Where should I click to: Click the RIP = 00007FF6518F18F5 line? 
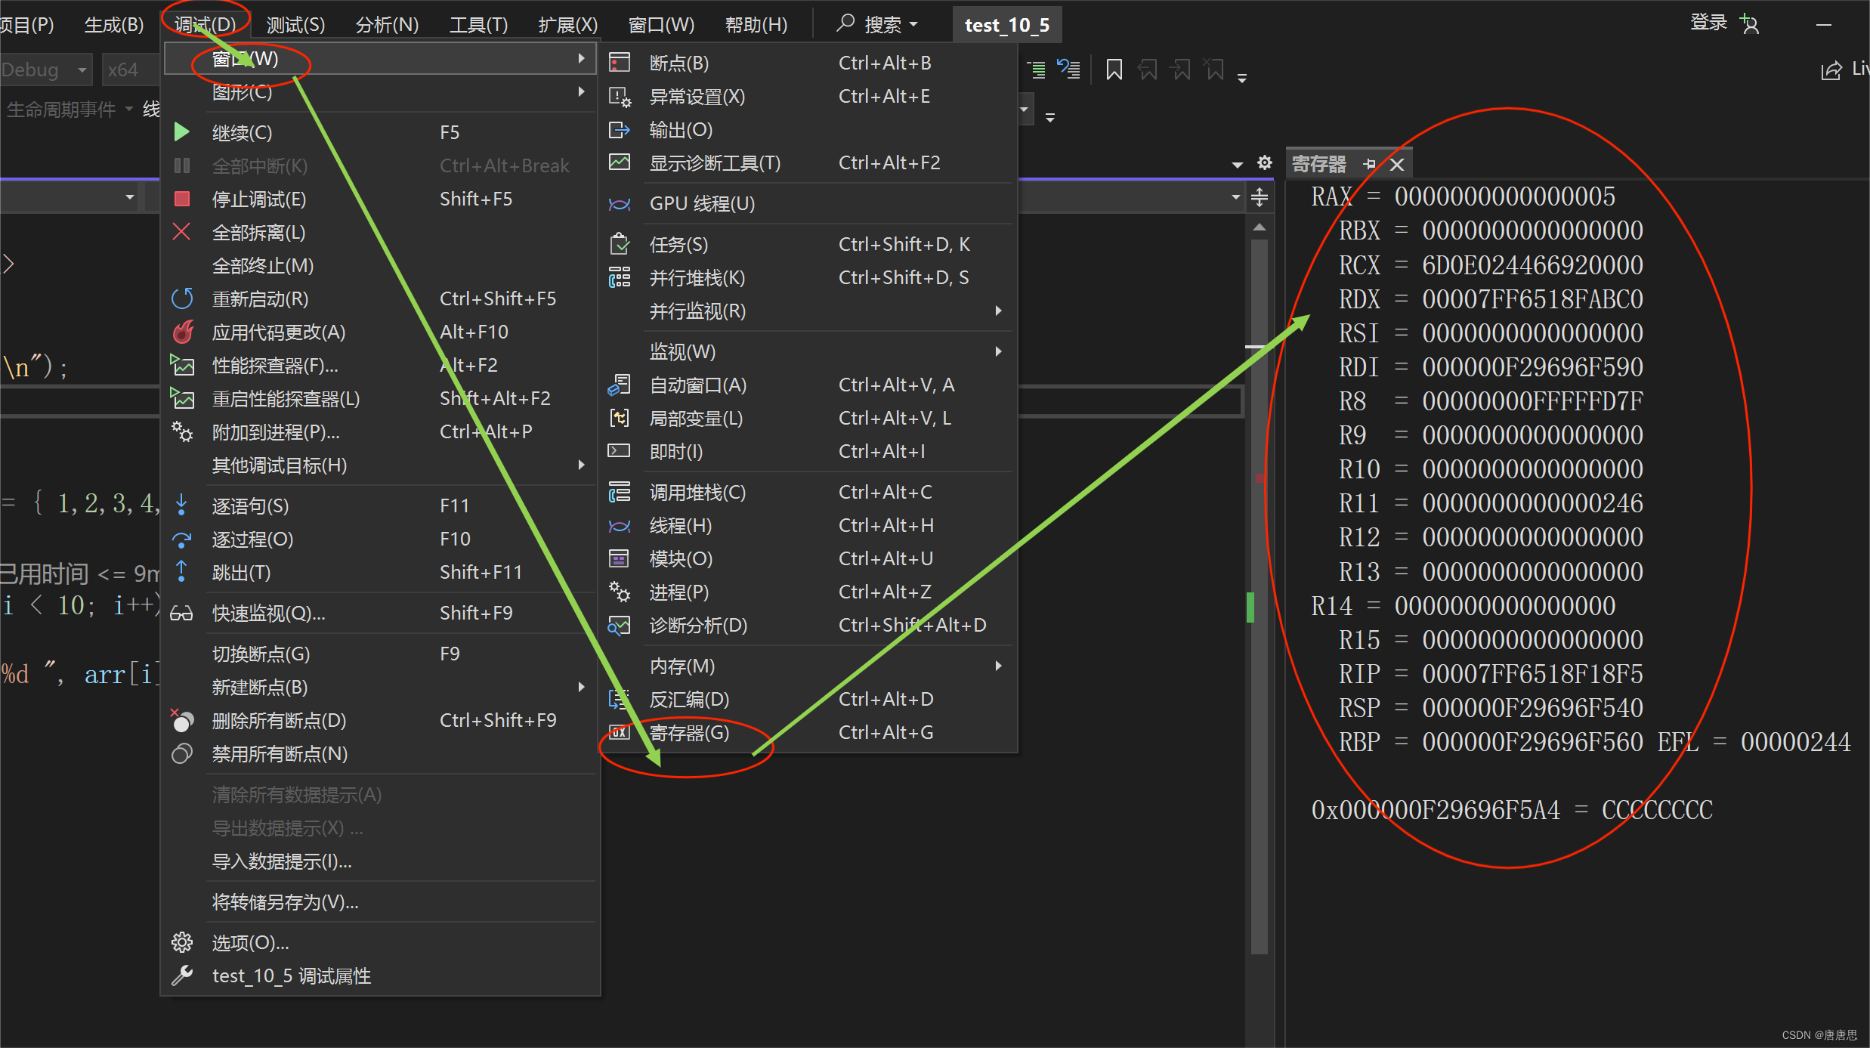click(1491, 674)
